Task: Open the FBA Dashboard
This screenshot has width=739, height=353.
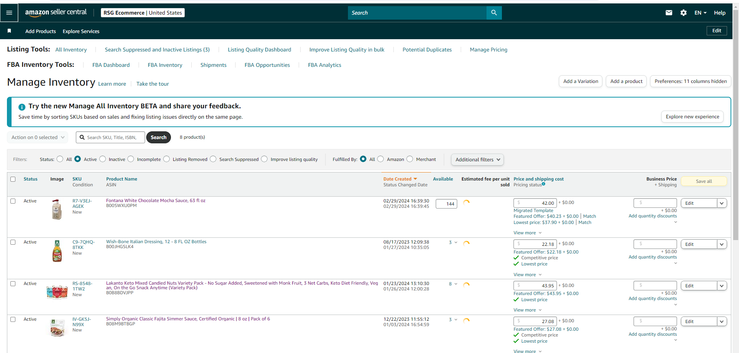Action: (111, 65)
